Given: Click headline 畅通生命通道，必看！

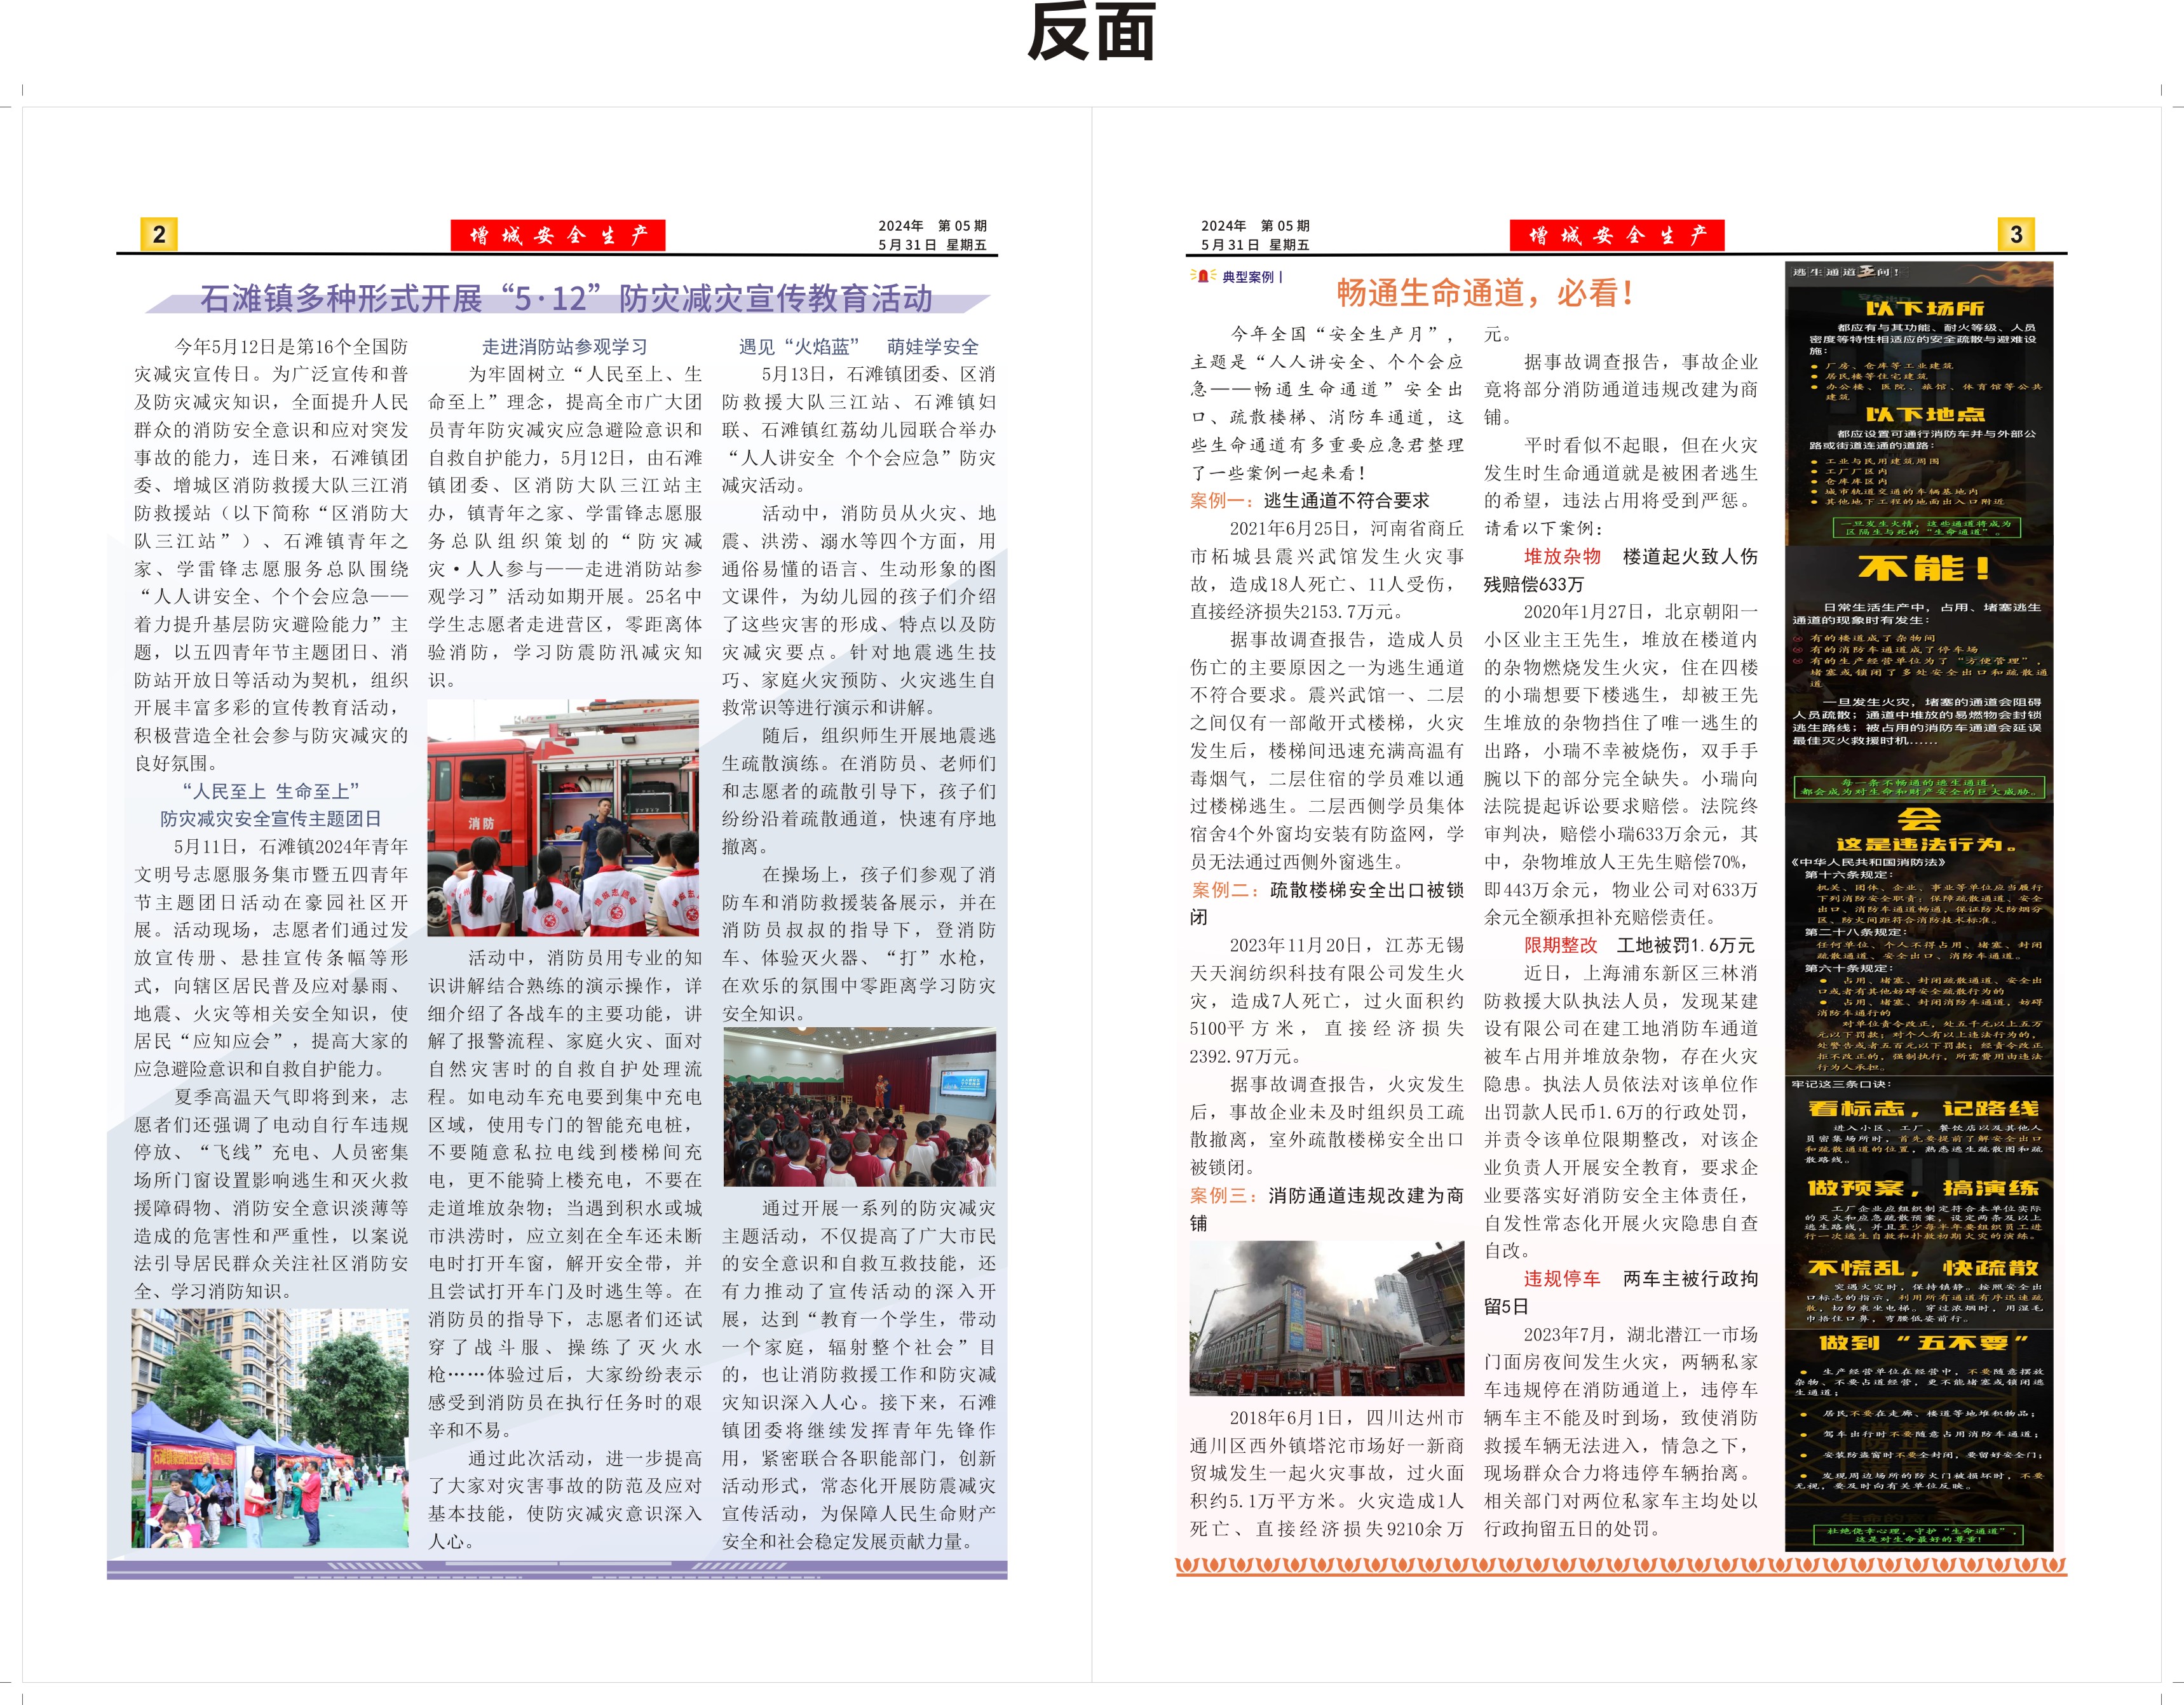Looking at the screenshot, I should [1486, 293].
